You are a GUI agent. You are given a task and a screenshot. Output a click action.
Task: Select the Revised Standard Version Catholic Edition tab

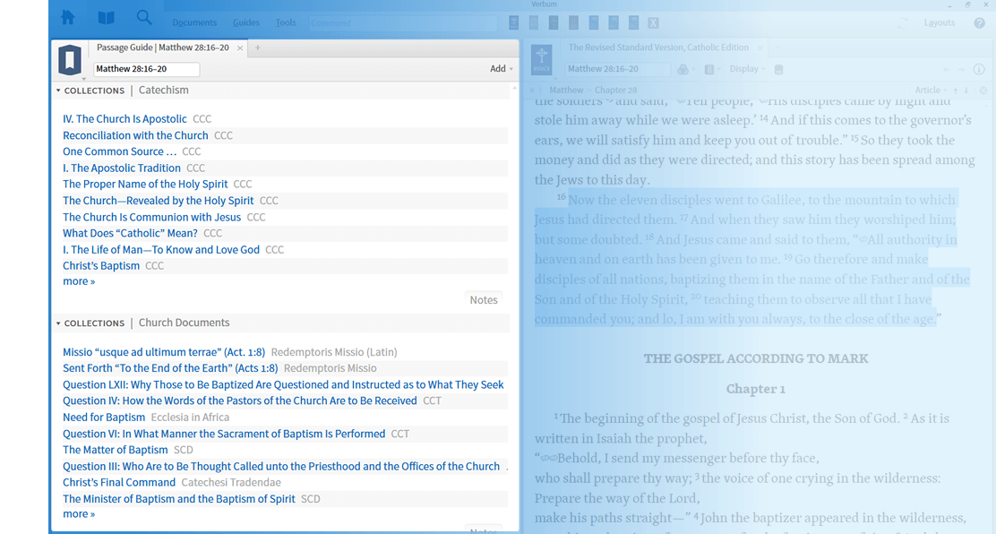click(x=658, y=47)
